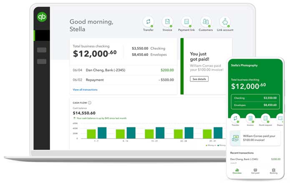The width and height of the screenshot is (292, 183).
Task: Tap the William Corrao paid notification card on phone
Action: pos(255,138)
